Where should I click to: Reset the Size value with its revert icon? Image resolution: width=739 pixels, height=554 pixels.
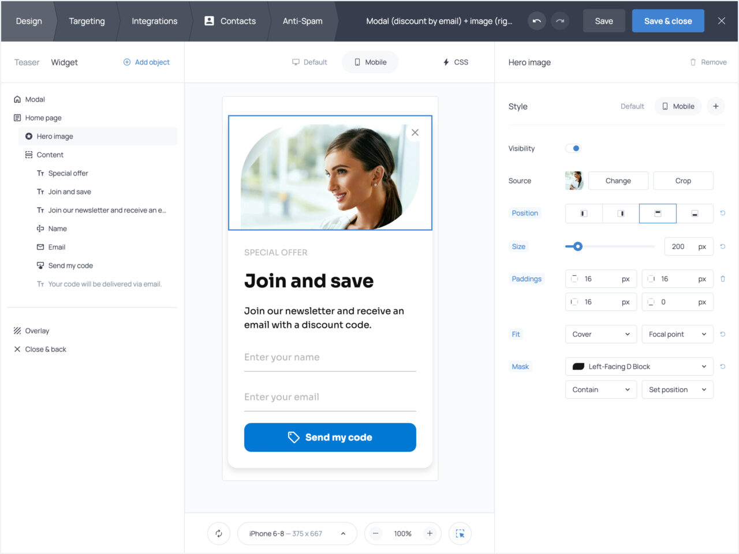click(722, 246)
